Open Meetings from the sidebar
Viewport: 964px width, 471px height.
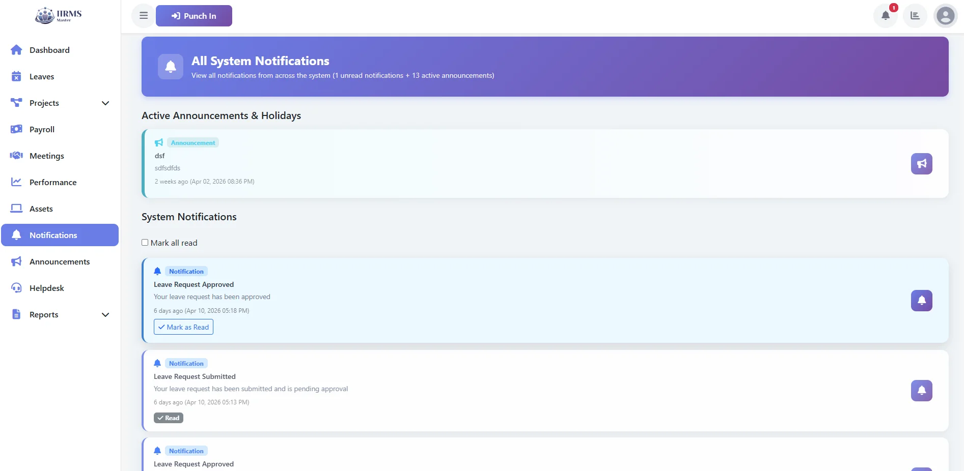(60, 156)
